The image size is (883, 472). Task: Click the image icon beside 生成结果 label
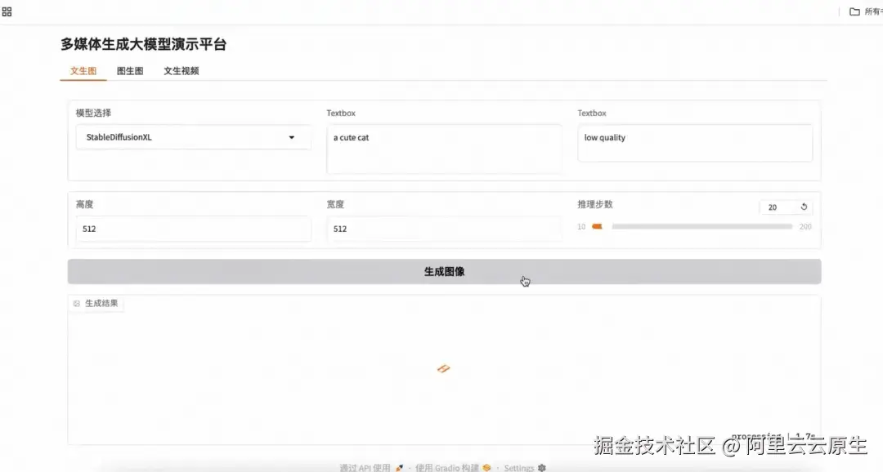[x=78, y=303]
